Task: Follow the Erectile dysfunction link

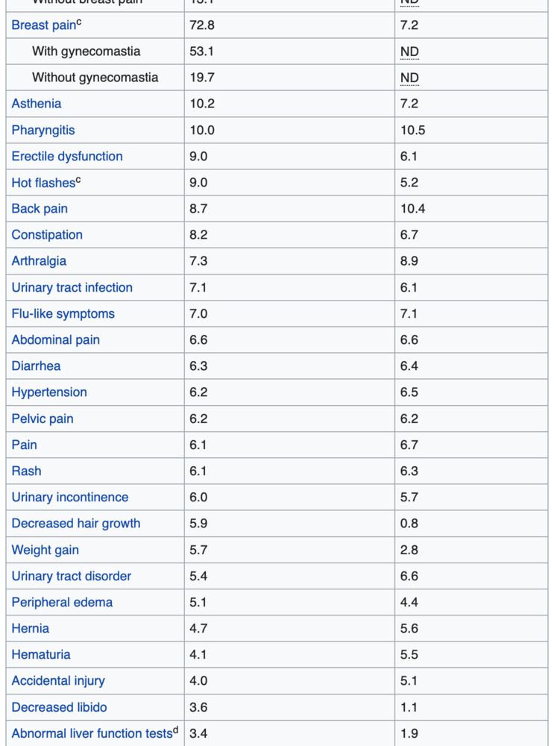Action: click(x=67, y=157)
